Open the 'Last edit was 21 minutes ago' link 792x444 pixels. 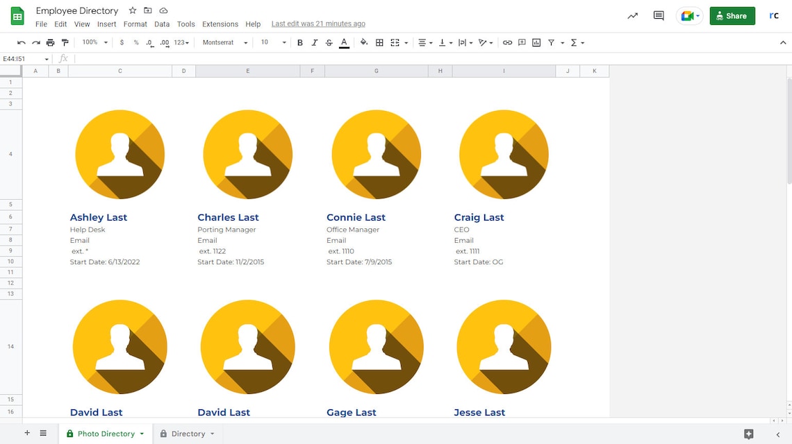coord(318,24)
